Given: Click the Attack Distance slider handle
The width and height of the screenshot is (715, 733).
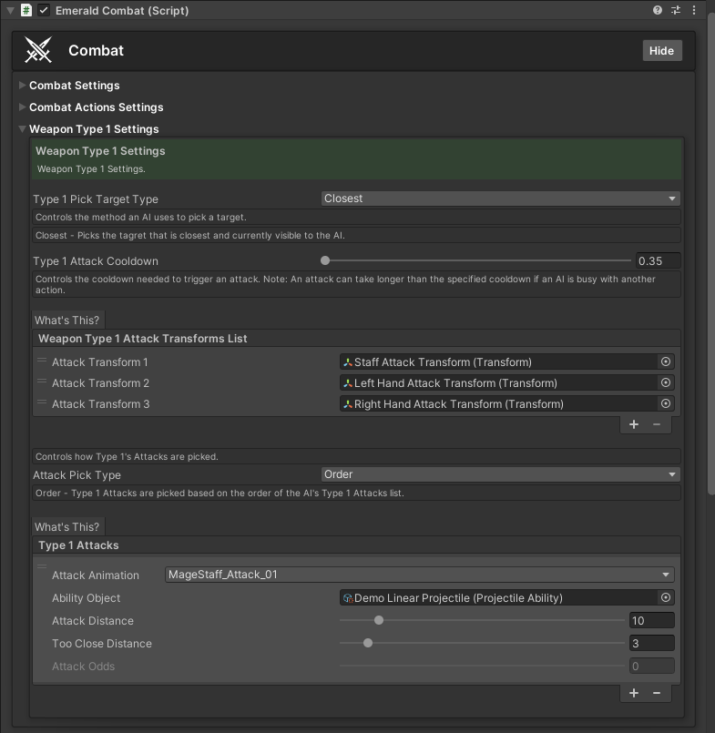Looking at the screenshot, I should pyautogui.click(x=379, y=620).
